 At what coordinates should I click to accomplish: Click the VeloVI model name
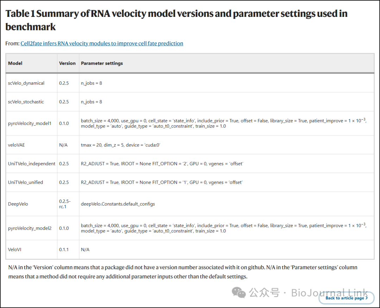click(15, 250)
